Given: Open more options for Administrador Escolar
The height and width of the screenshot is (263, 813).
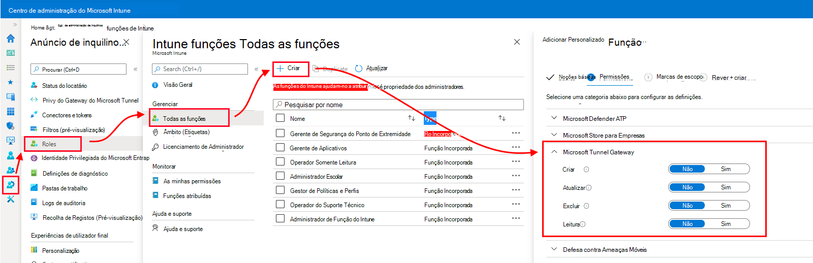Looking at the screenshot, I should [x=516, y=176].
